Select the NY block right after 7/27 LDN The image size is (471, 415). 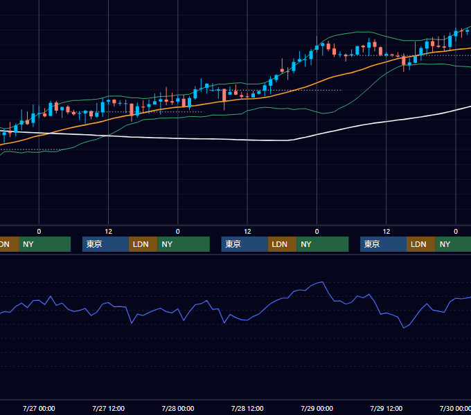[184, 244]
